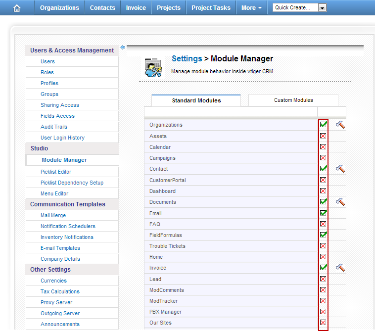The width and height of the screenshot is (375, 331).
Task: Open settings hammer icon for Invoice module
Action: coord(340,268)
